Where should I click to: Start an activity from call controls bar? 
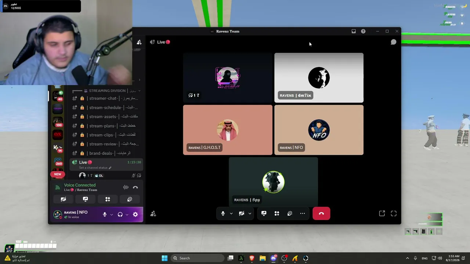tap(277, 213)
